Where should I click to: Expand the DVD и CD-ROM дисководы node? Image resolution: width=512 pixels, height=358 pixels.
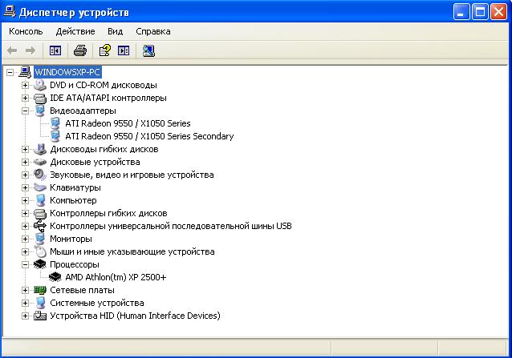(x=25, y=86)
